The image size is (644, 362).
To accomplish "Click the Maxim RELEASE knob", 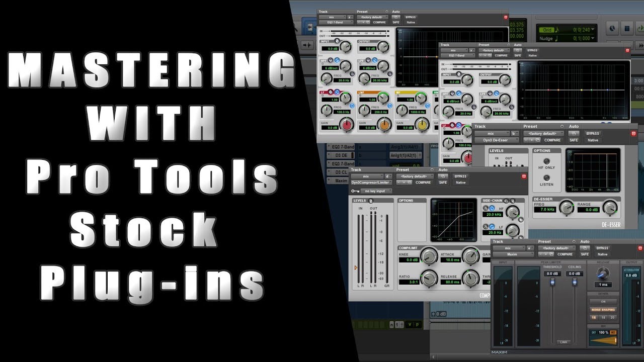I will tap(603, 273).
